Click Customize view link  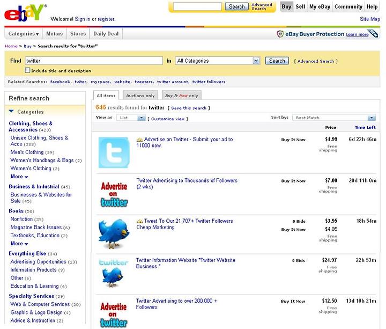point(168,119)
